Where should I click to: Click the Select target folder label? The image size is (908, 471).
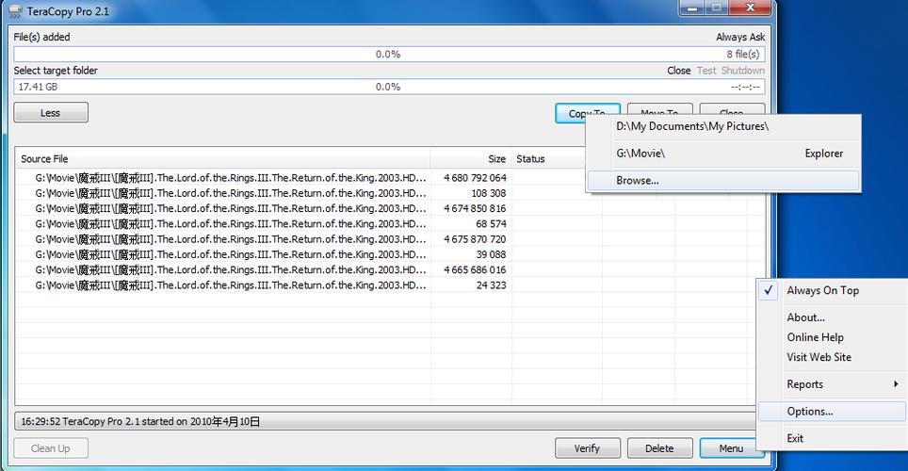point(56,71)
